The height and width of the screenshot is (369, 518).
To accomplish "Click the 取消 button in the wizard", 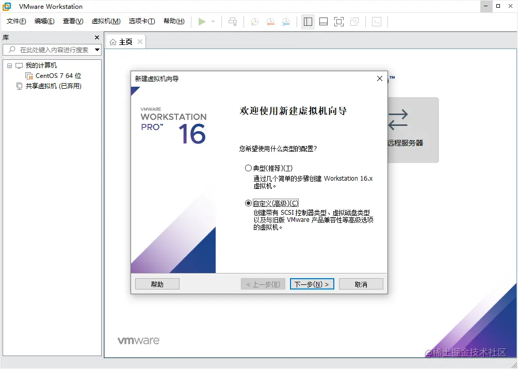I will point(361,284).
